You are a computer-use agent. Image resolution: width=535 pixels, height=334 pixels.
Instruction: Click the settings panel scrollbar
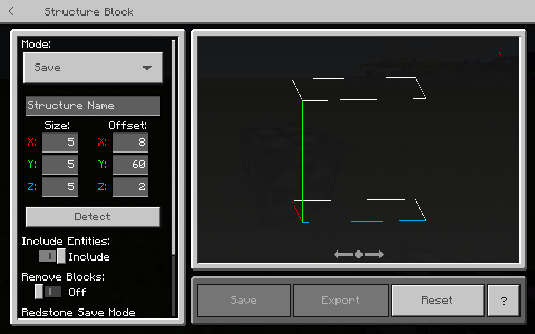point(173,147)
